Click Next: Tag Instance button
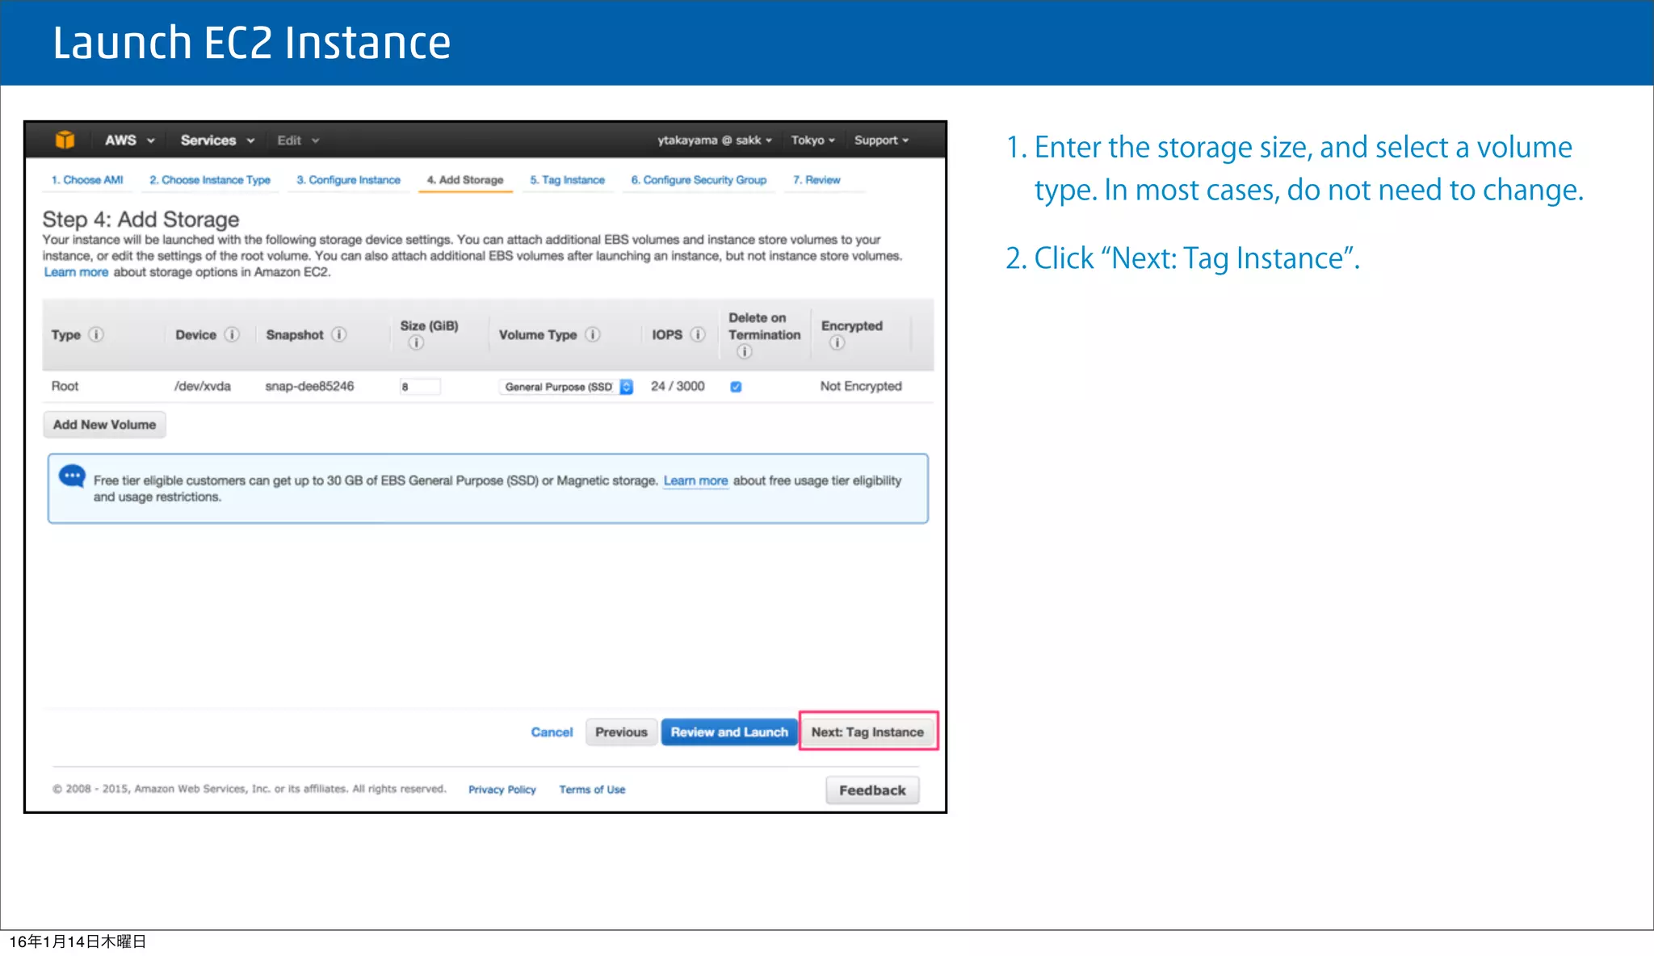Screen dimensions: 1654x956 click(867, 732)
